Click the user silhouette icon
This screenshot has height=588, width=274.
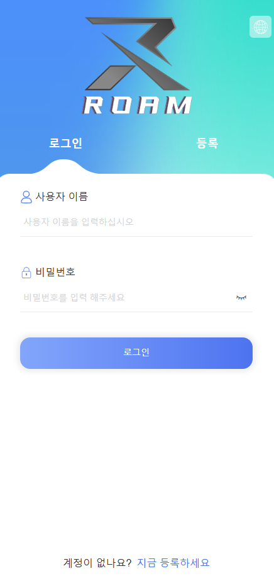[x=26, y=197]
